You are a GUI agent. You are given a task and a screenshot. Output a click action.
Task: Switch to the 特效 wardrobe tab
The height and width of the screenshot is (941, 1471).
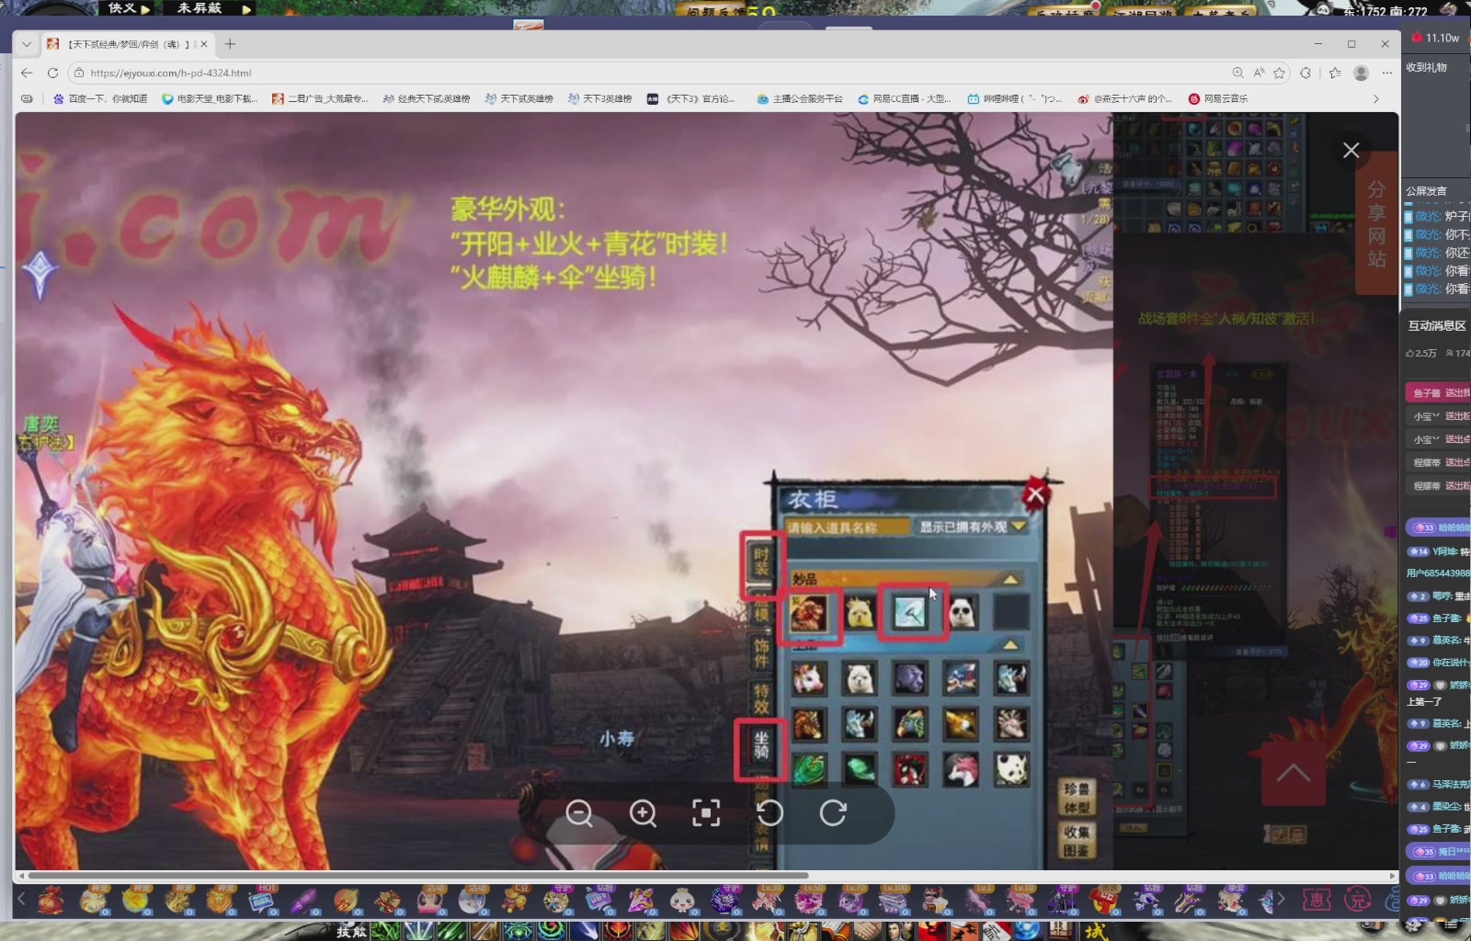[x=761, y=699]
